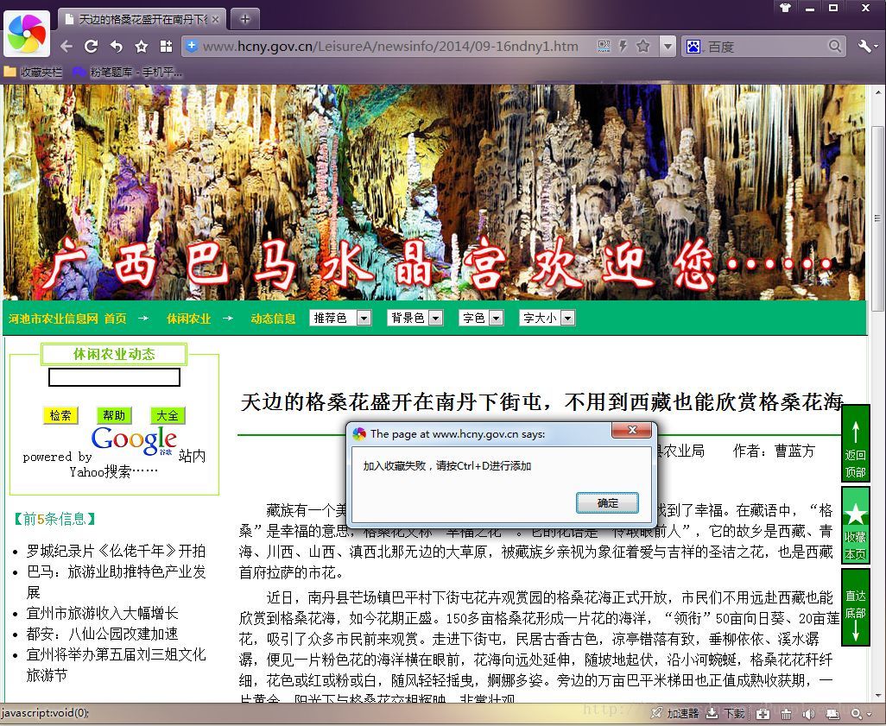Viewport: 886px width, 726px height.
Task: Click the yellow 检索 search button
Action: click(60, 415)
